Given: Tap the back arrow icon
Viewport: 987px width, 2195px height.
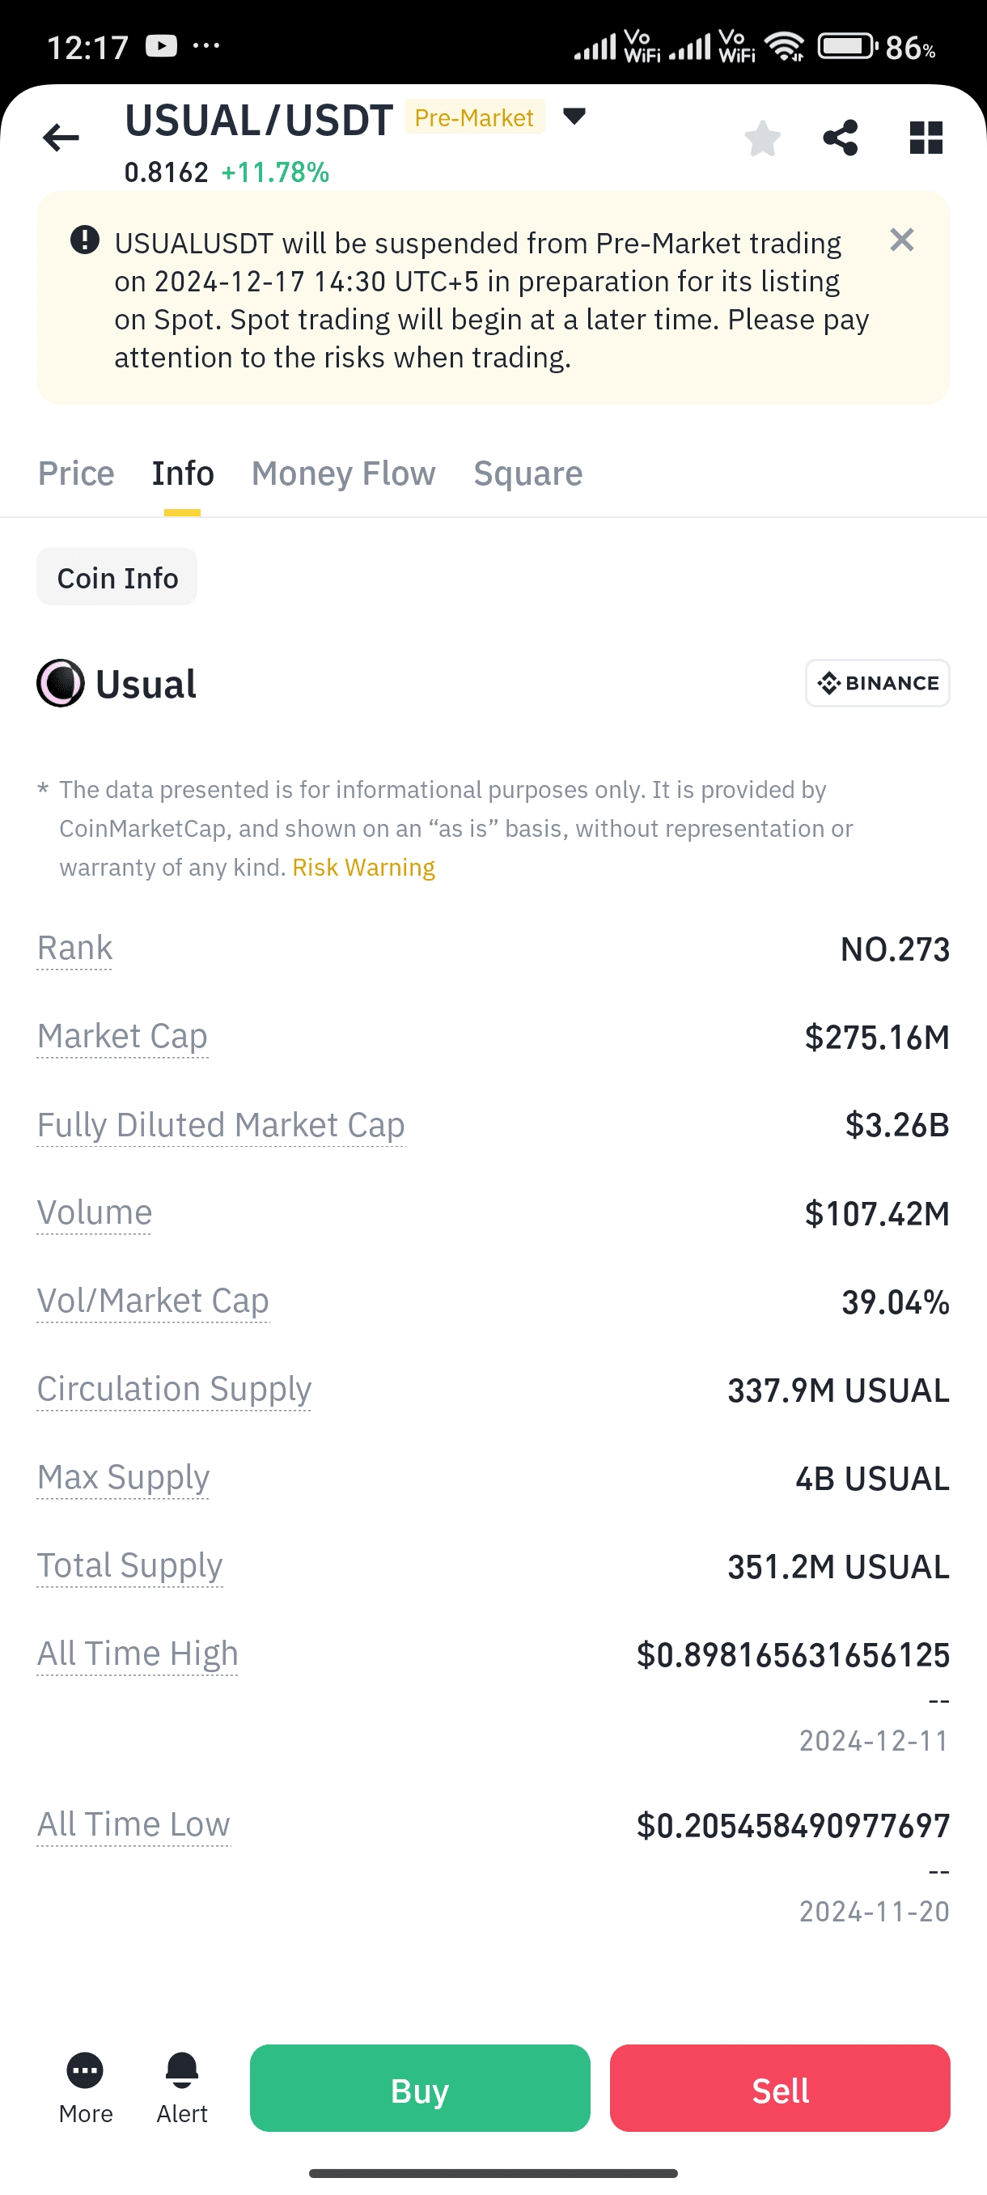Looking at the screenshot, I should (61, 138).
